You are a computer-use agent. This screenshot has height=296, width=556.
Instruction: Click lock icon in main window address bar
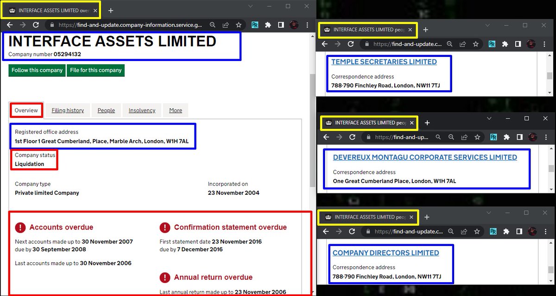click(x=52, y=25)
